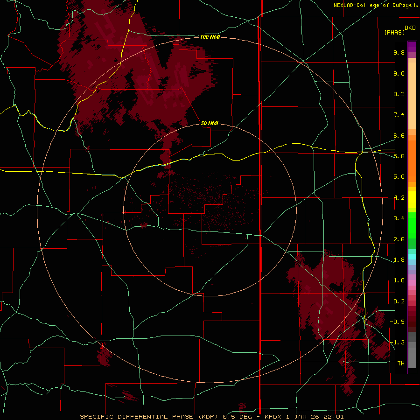
Task: Pick the purple segment at color bar top
Action: pos(412,47)
